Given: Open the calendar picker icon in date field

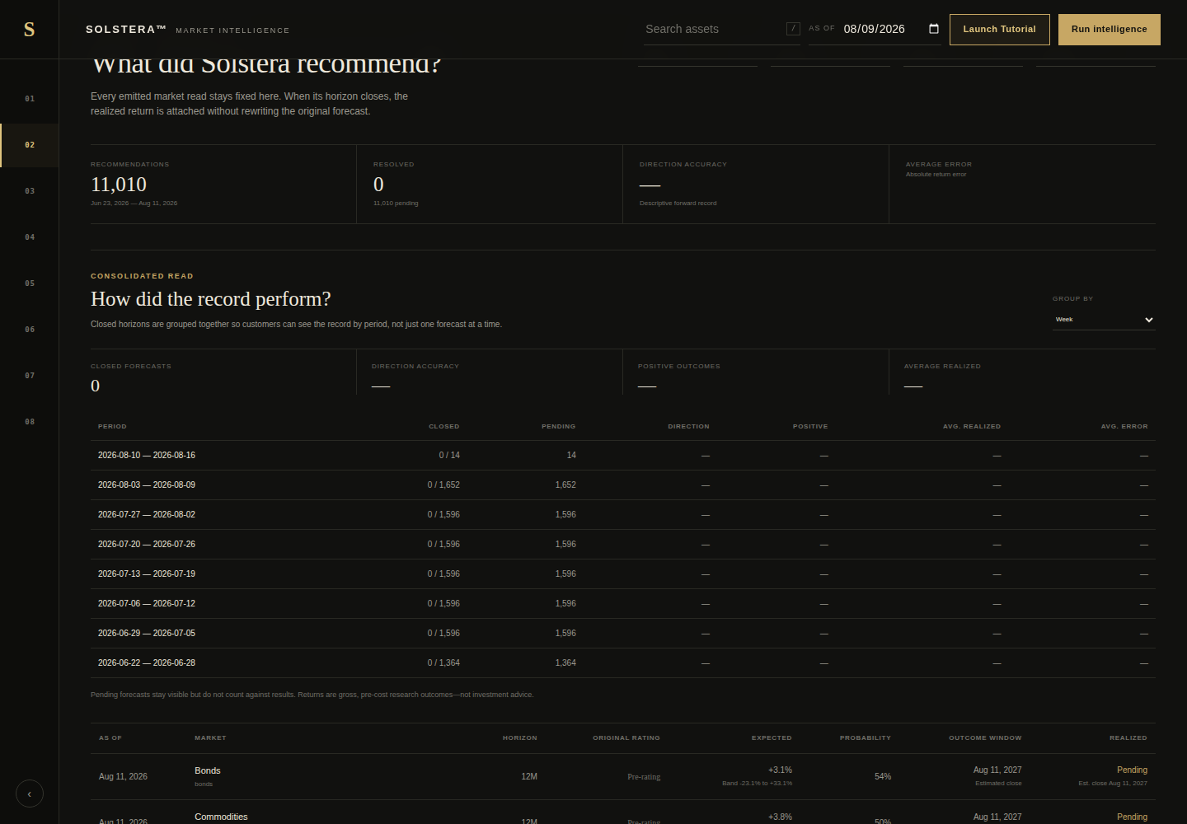Looking at the screenshot, I should coord(934,29).
